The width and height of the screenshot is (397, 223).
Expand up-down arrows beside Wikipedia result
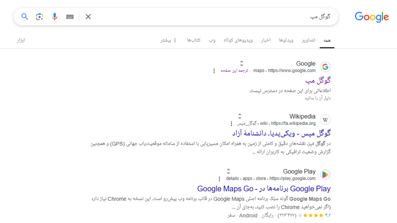(240, 116)
